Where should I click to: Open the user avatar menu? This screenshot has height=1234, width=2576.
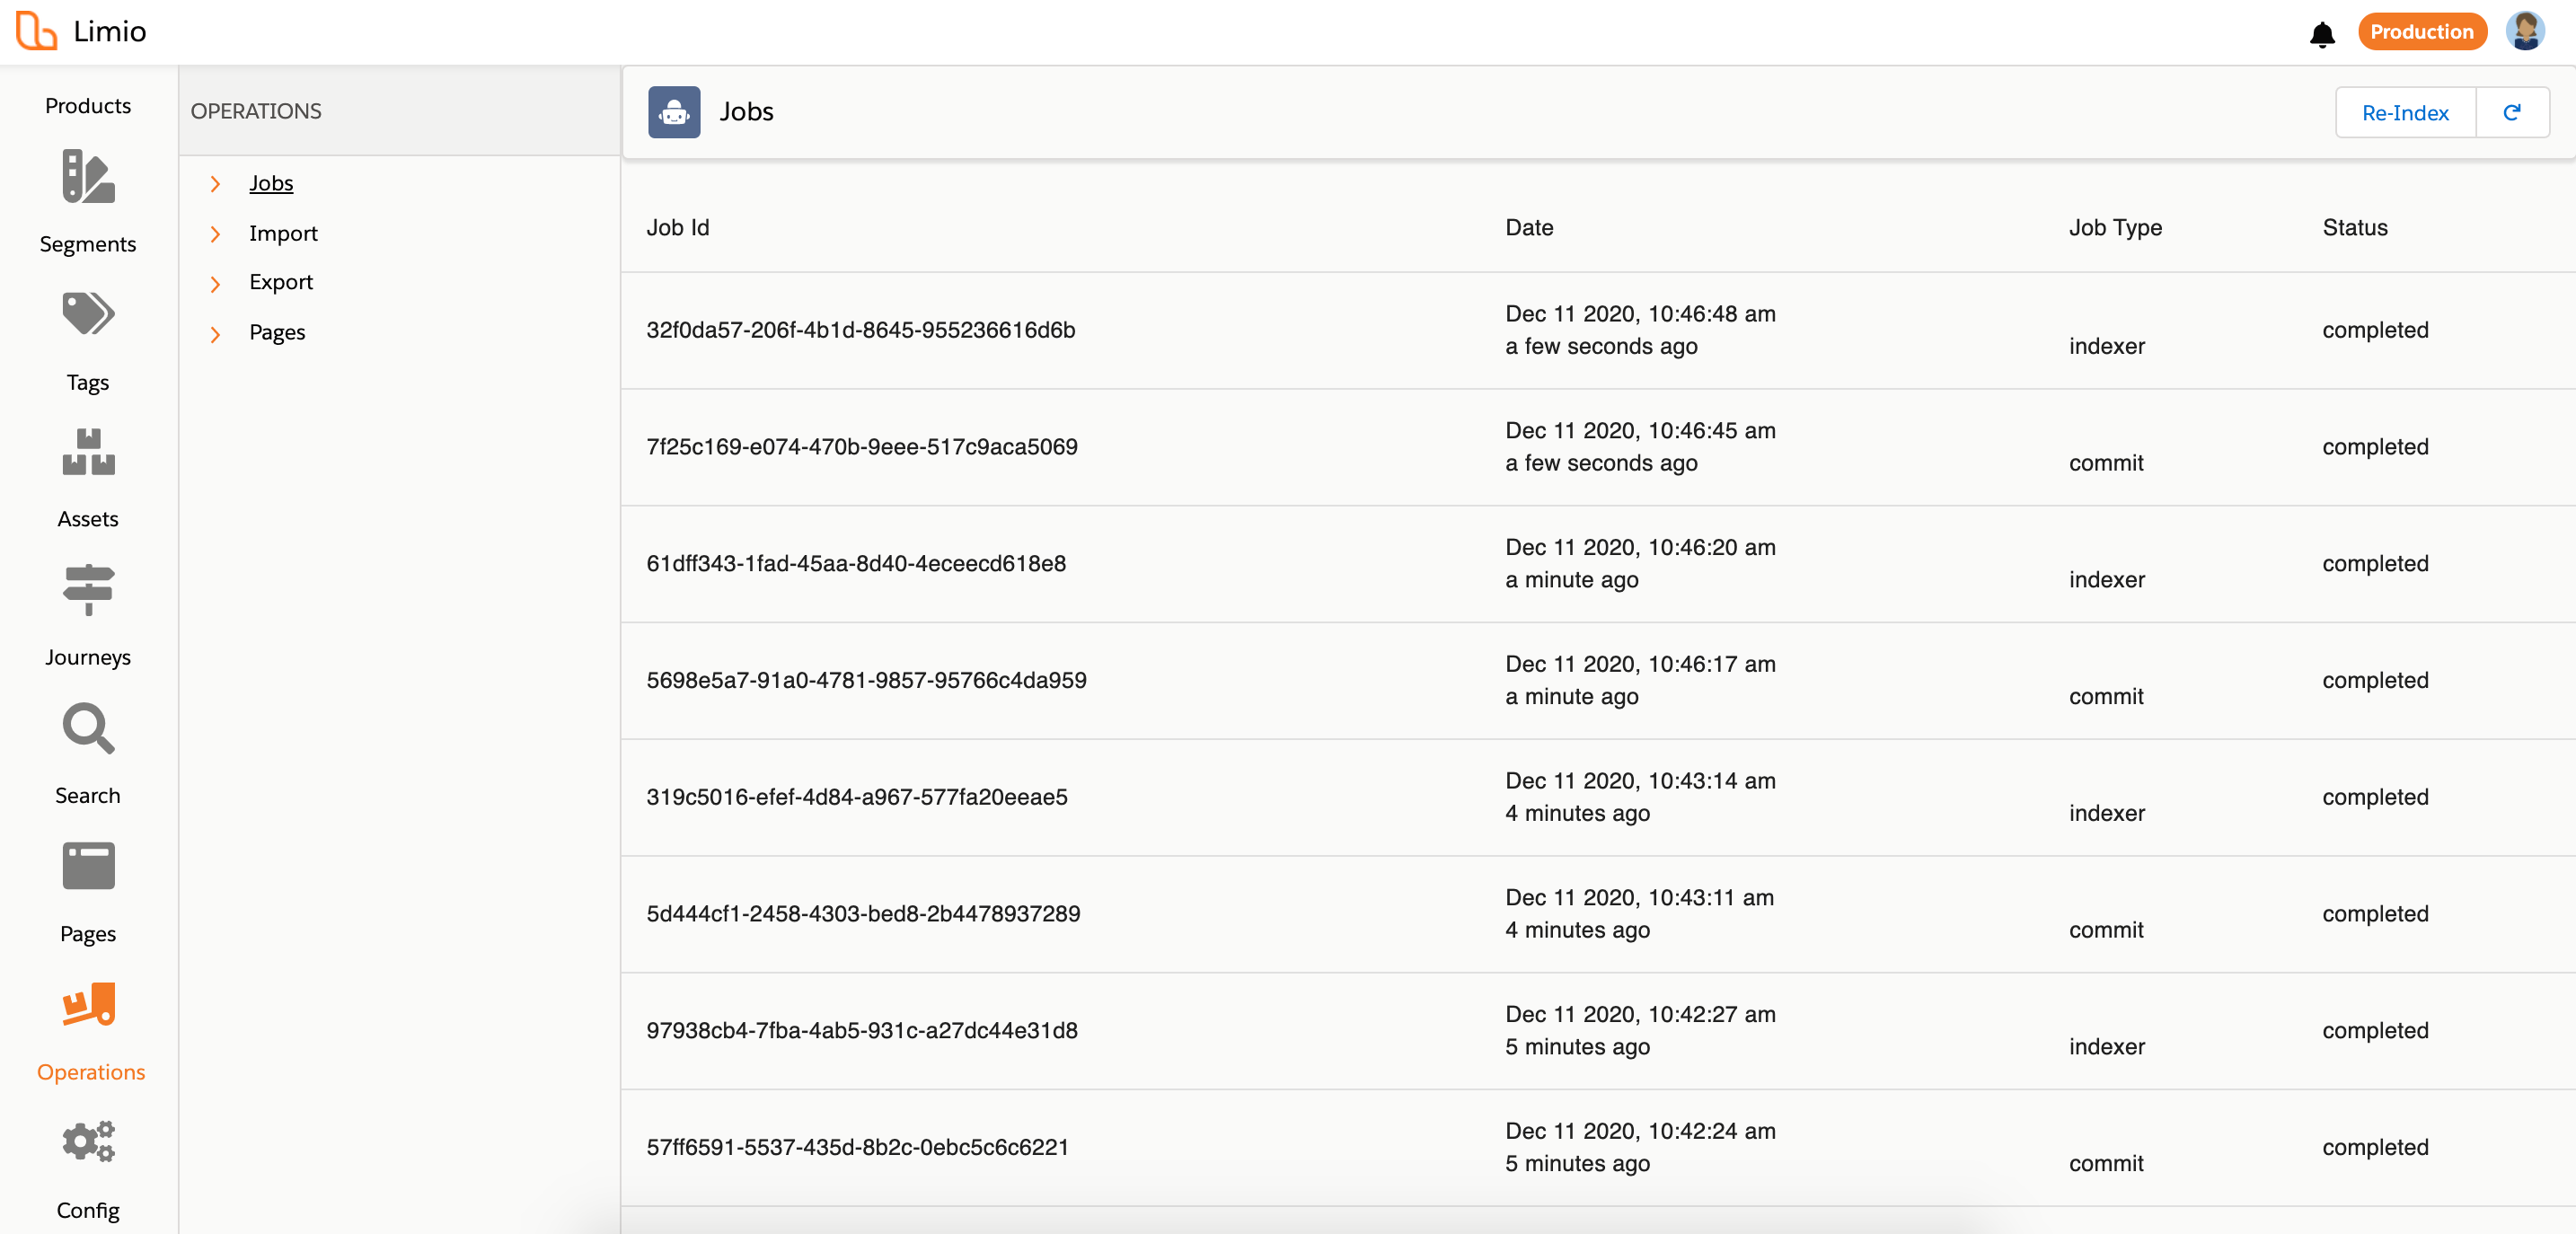point(2524,31)
